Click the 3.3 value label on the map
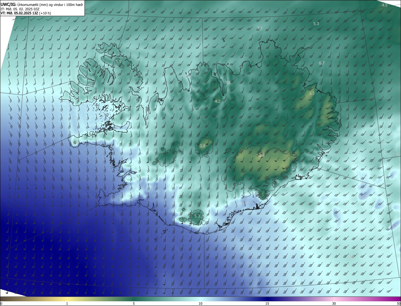The height and width of the screenshot is (306, 401). point(312,93)
